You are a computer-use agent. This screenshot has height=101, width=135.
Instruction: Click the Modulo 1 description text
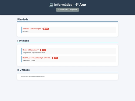(26, 31)
